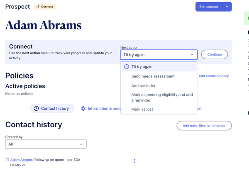Open the Adam Abrams note link
The image size is (249, 170).
21,160
